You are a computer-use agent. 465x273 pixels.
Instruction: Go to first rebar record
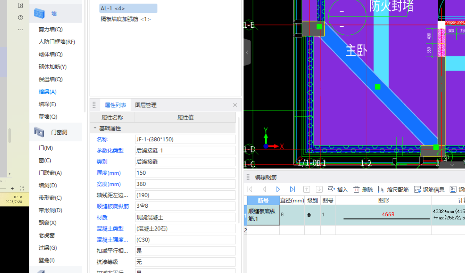click(250, 189)
